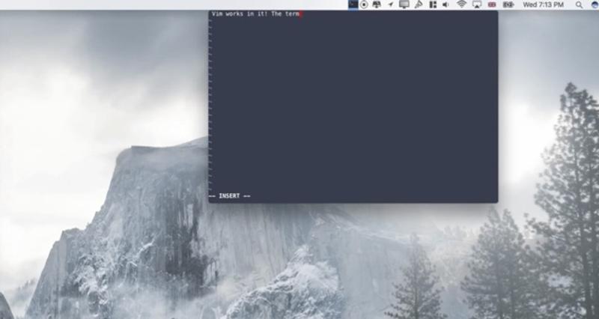The image size is (599, 319).
Task: Click the Wed 7:13 PM clock
Action: (x=544, y=4)
